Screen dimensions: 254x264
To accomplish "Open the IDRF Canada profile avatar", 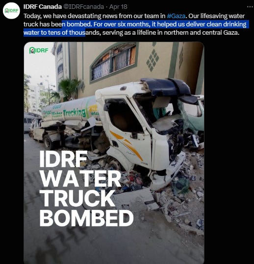I will 11,11.
